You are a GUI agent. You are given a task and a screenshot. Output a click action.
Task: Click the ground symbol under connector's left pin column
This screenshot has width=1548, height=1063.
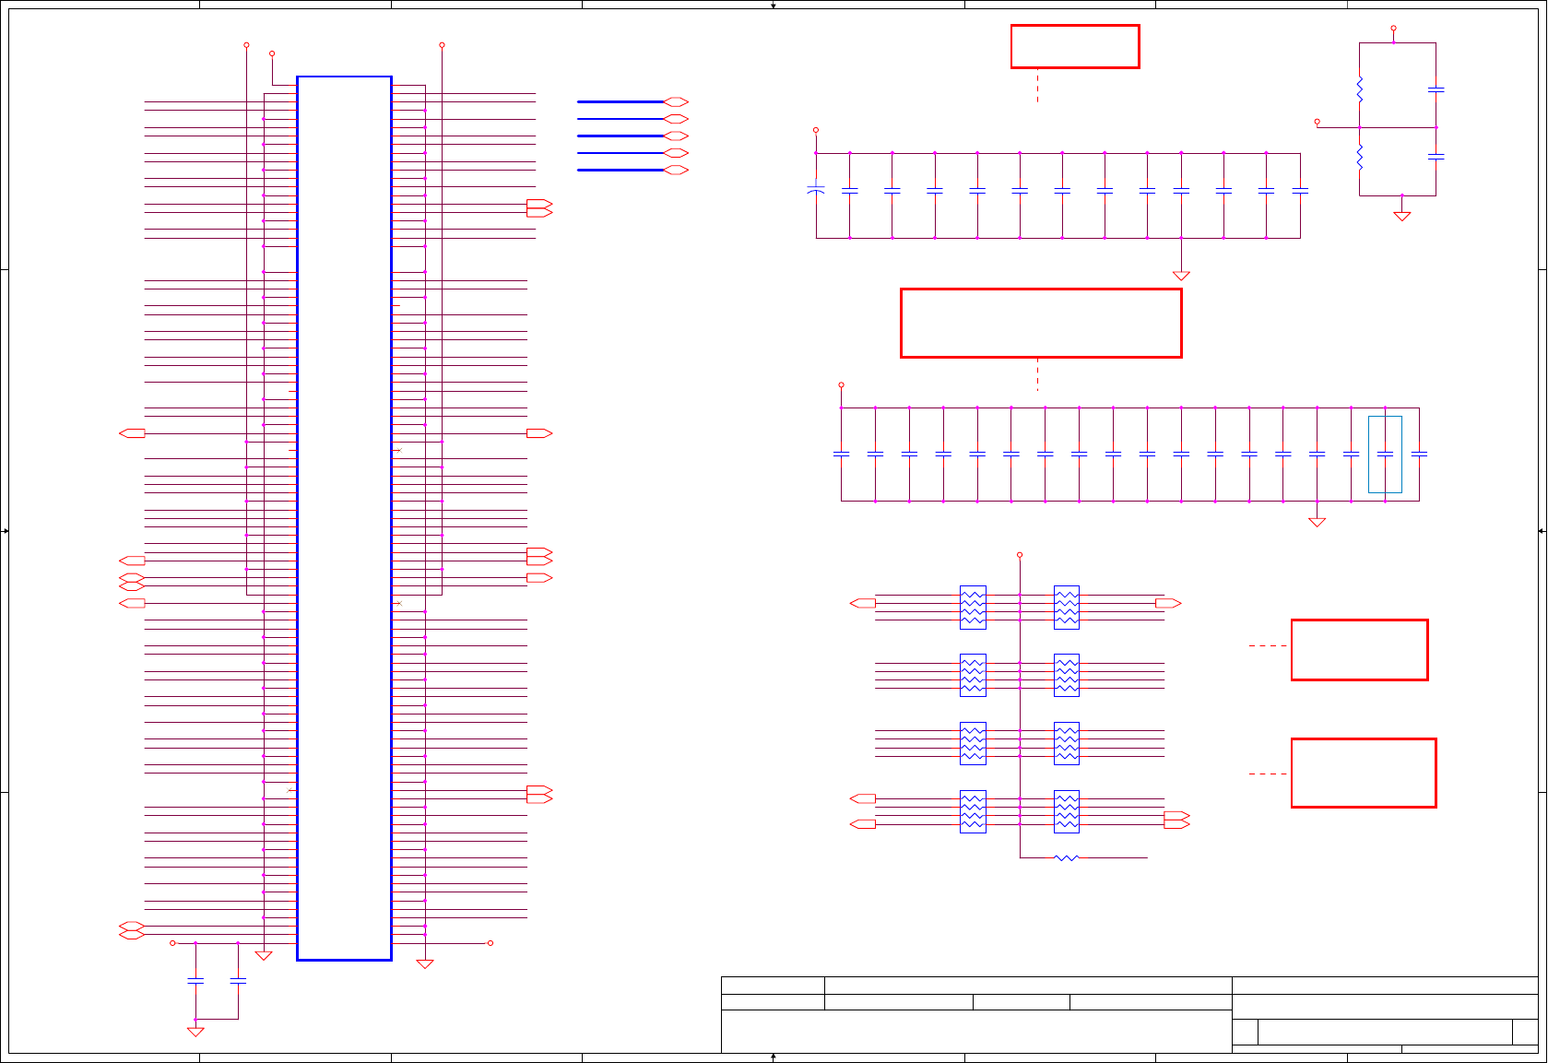(x=264, y=956)
